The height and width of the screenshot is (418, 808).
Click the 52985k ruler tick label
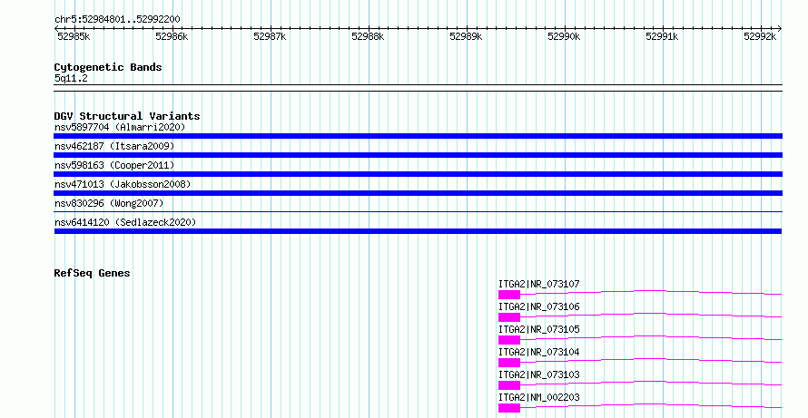point(74,36)
